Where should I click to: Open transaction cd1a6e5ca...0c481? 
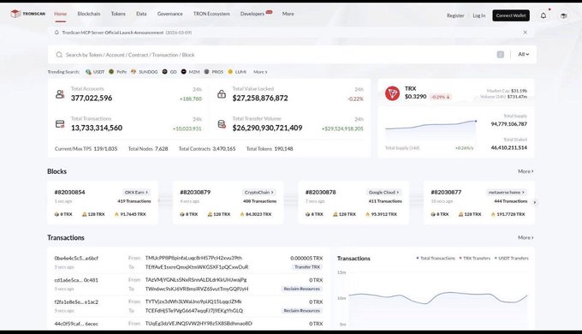click(76, 280)
